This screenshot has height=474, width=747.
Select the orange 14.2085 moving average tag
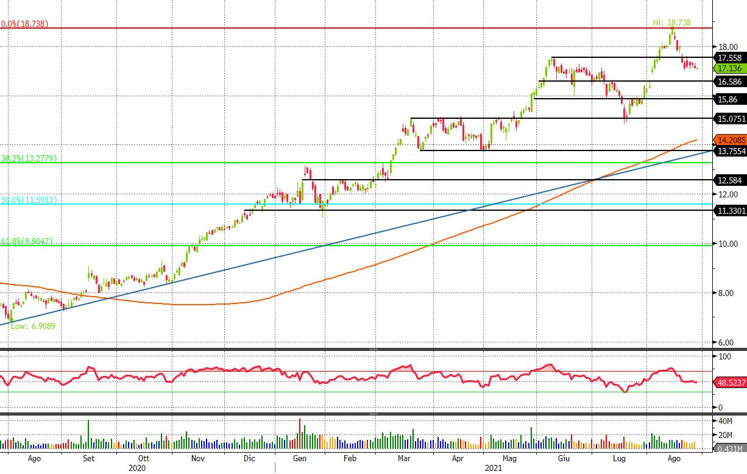731,140
